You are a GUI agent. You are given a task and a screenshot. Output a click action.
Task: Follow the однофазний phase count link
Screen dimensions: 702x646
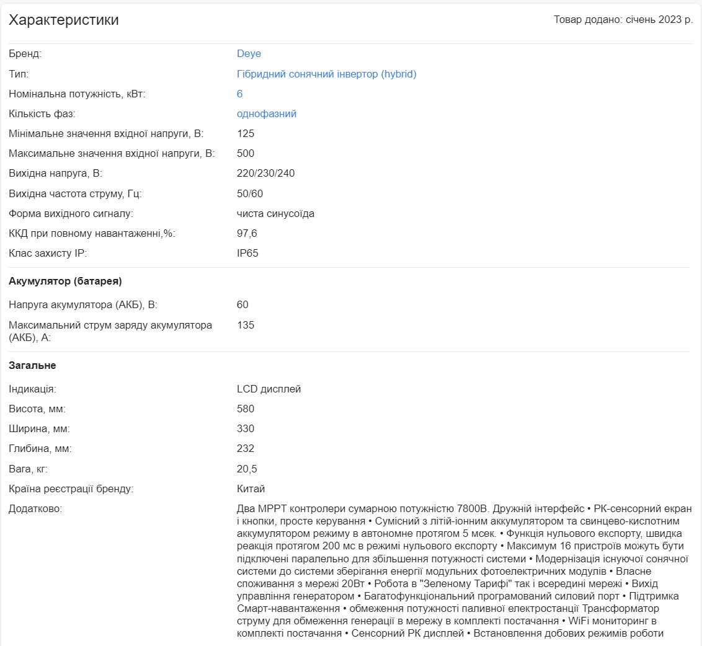(267, 113)
